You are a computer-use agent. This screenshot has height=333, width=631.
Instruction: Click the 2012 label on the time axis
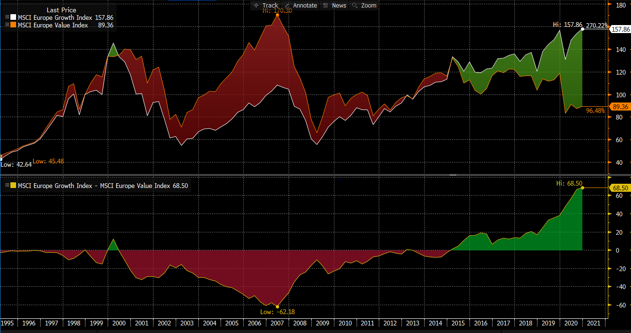click(x=390, y=323)
